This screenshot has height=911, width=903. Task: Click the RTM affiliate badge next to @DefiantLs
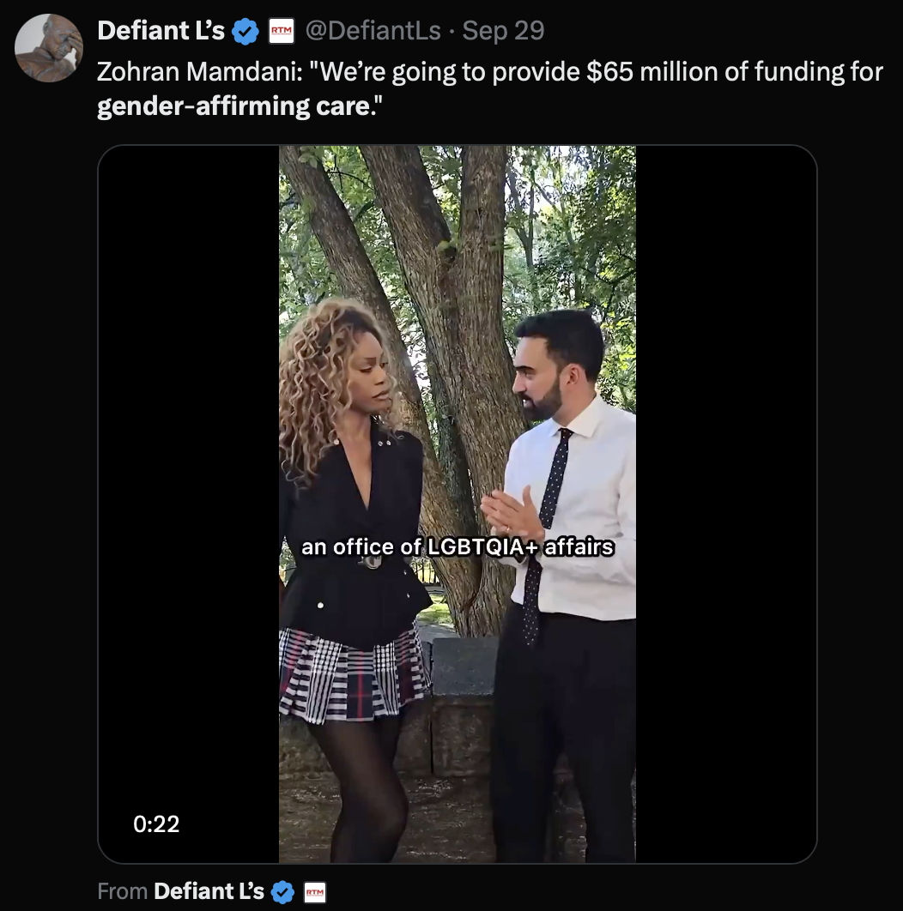point(282,32)
